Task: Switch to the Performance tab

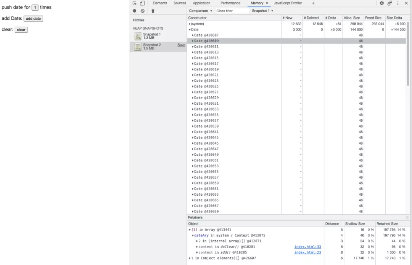Action: click(x=230, y=3)
